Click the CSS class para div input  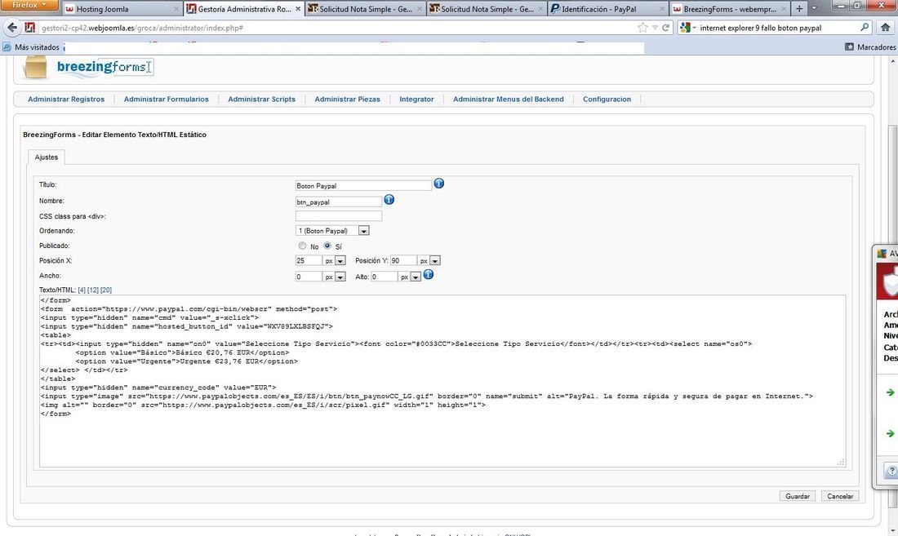click(339, 215)
